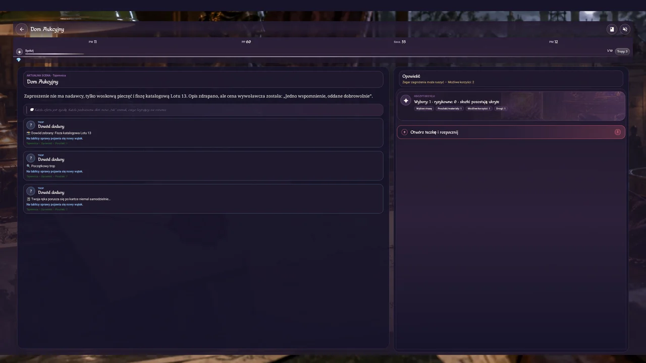Click the question mark icon of first clue

coord(31,125)
